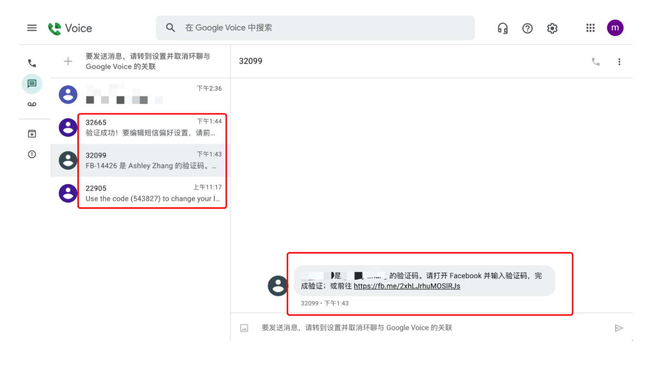Open the Archive folder icon
The height and width of the screenshot is (377, 650).
click(32, 134)
